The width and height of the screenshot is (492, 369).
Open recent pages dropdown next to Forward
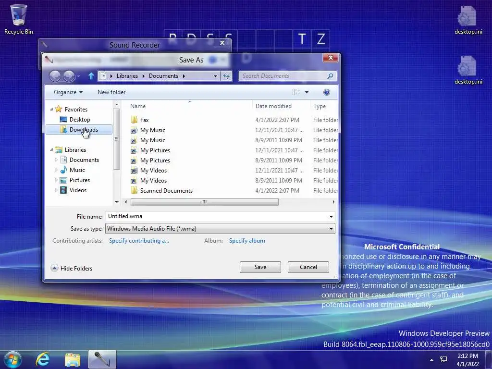78,76
